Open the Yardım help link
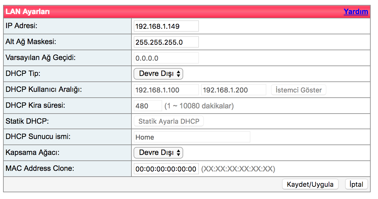 click(x=356, y=12)
